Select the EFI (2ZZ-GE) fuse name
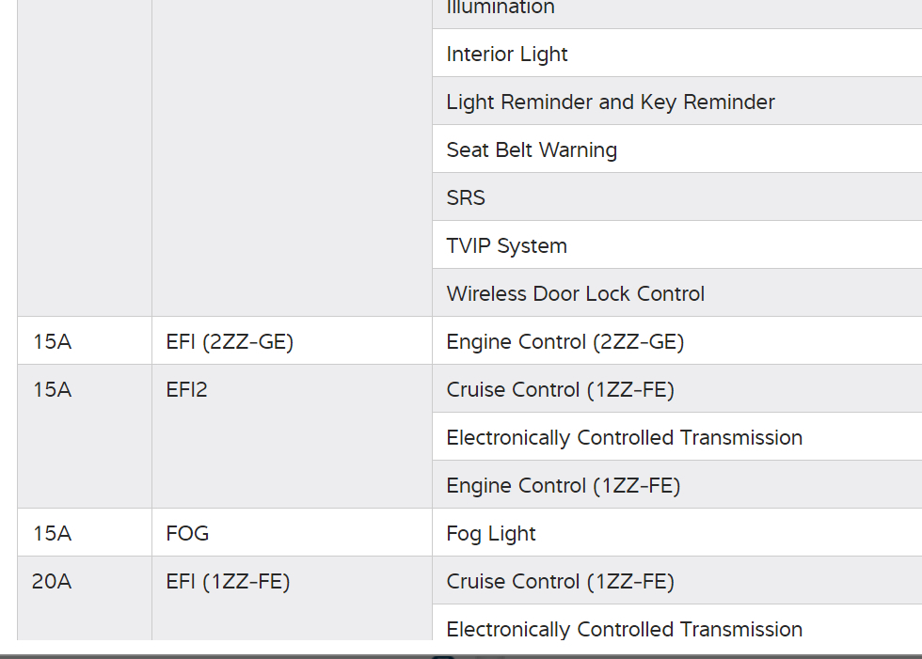This screenshot has height=659, width=922. (x=230, y=342)
